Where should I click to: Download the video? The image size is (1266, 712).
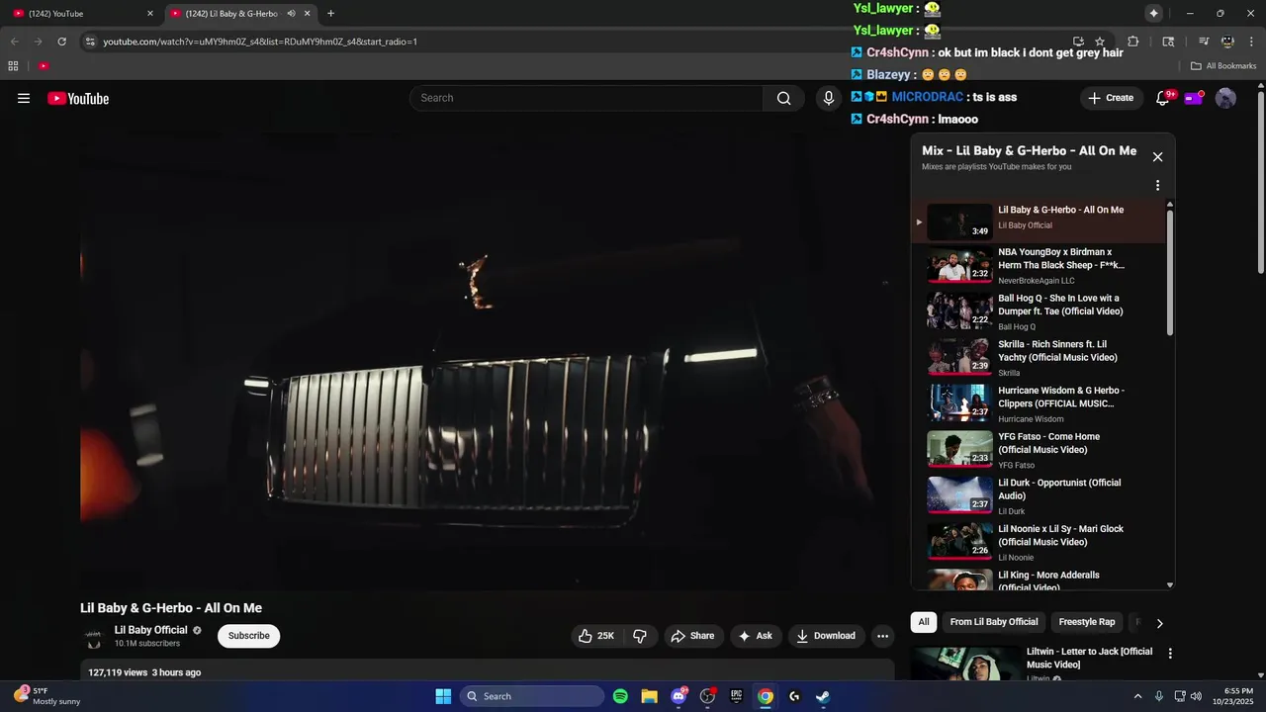click(826, 636)
